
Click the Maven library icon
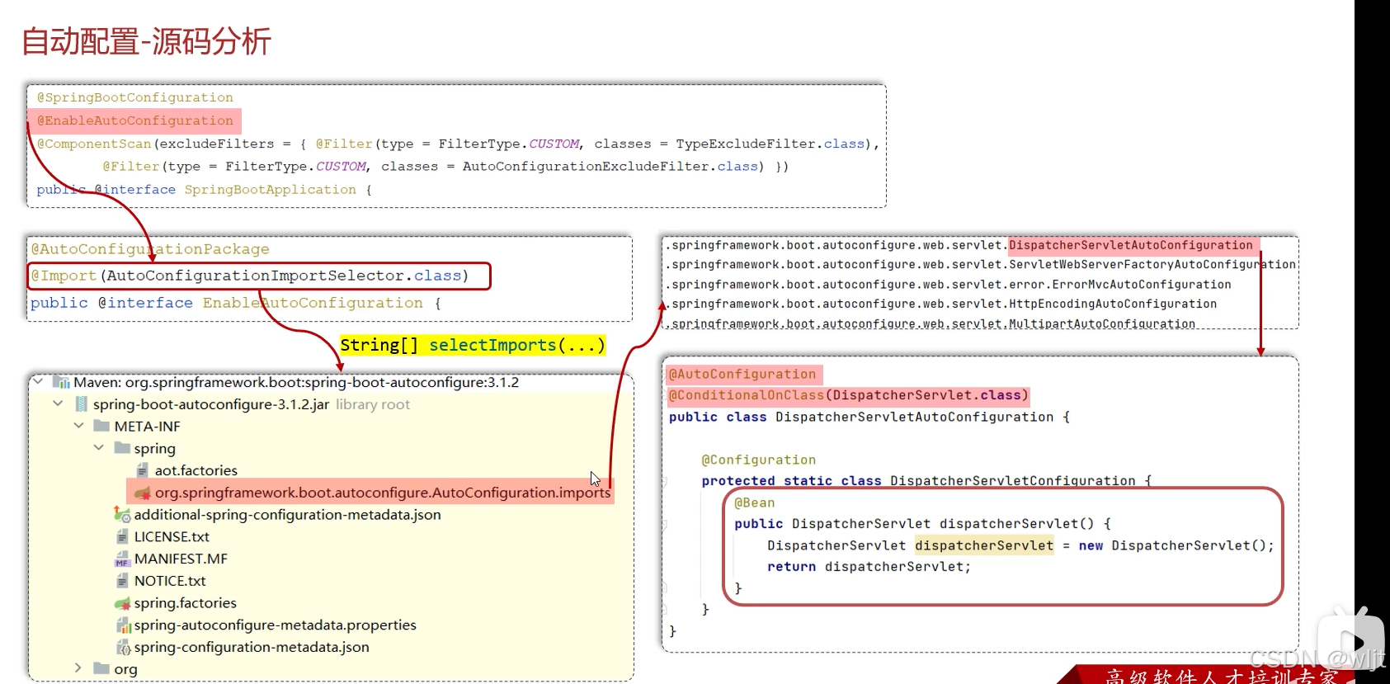point(61,381)
